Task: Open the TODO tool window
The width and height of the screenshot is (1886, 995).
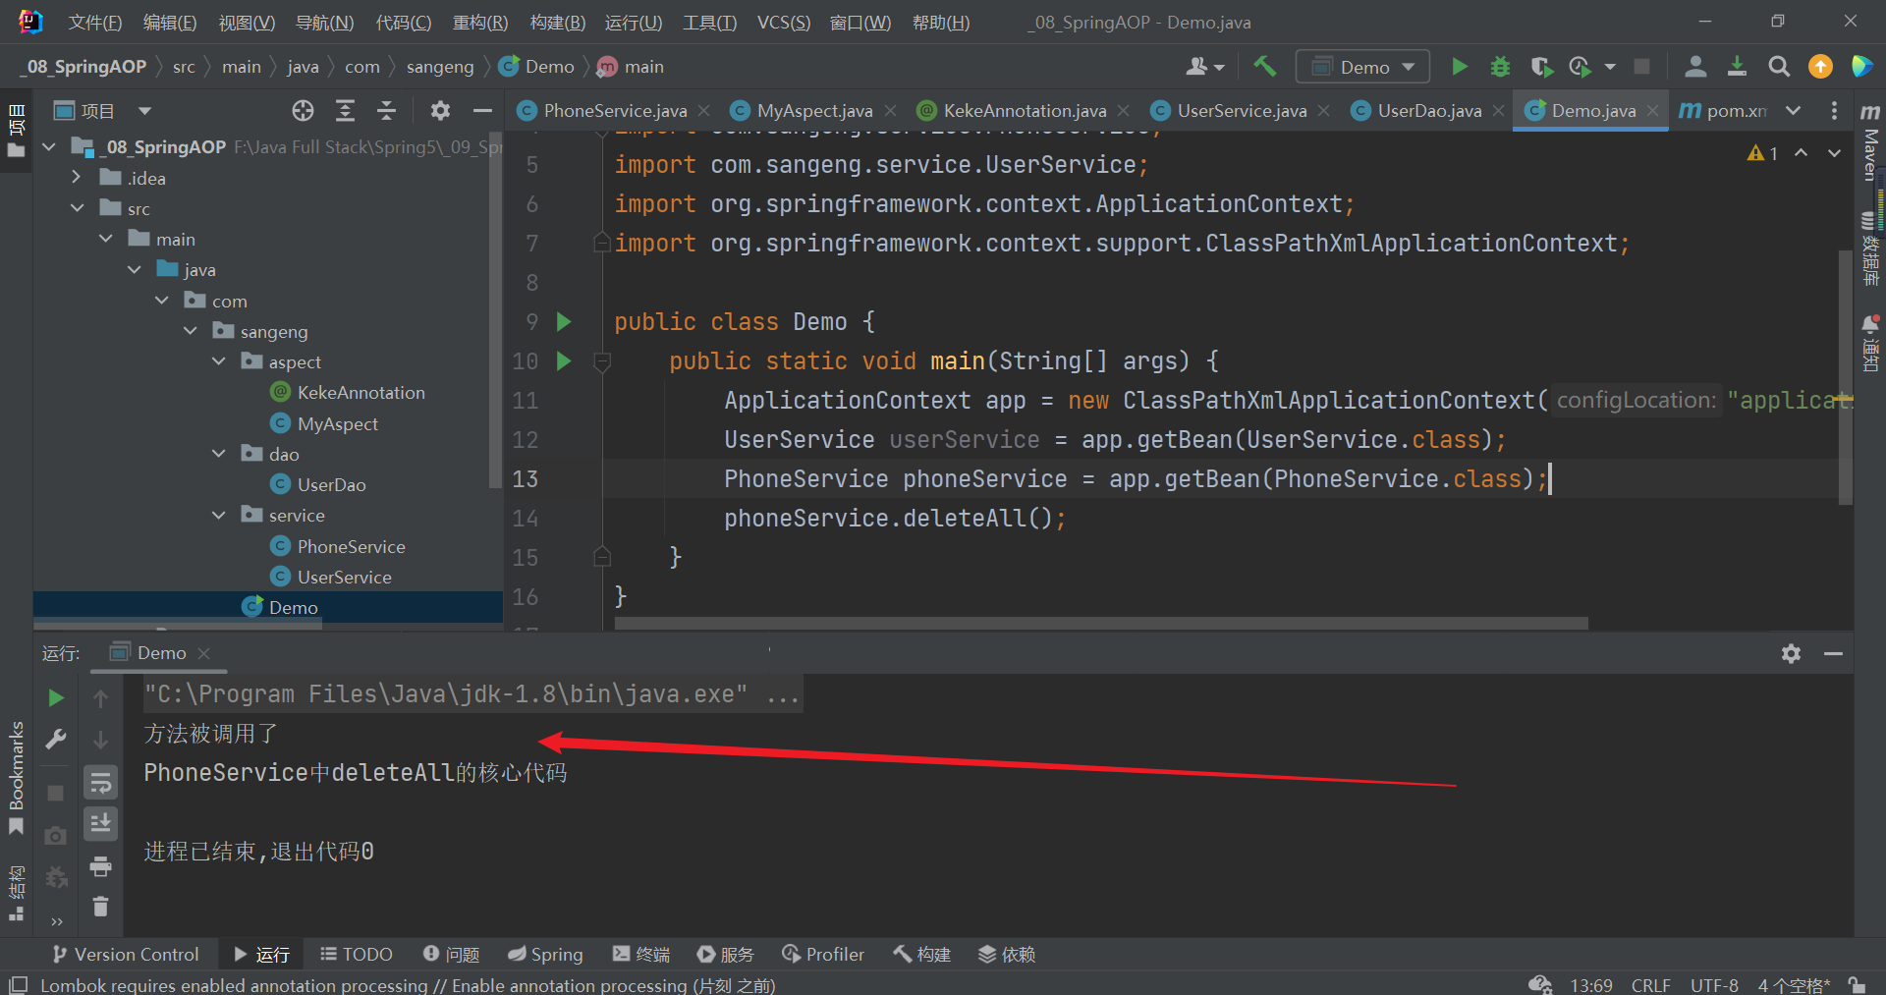Action: [x=357, y=954]
